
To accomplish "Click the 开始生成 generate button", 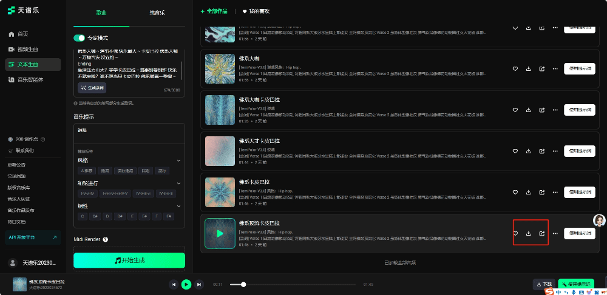I will (x=129, y=260).
